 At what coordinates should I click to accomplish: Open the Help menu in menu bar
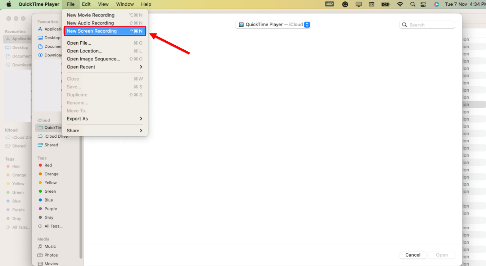(x=146, y=4)
